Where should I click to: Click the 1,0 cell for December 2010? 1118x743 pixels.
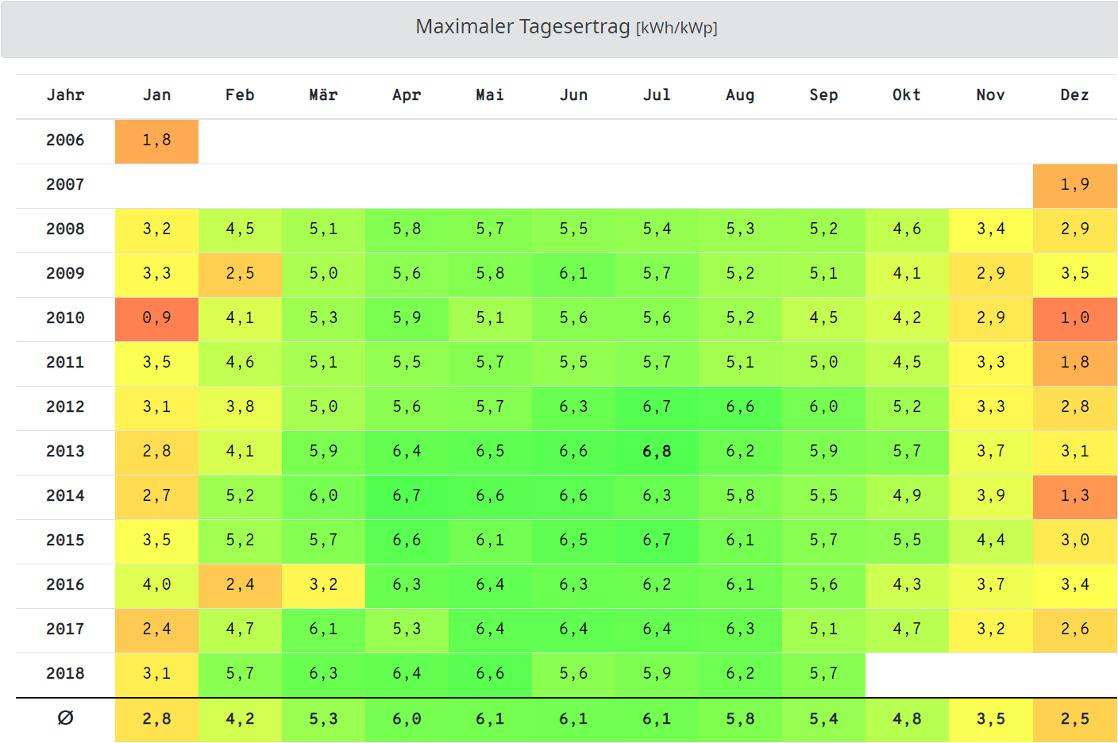coord(1074,318)
